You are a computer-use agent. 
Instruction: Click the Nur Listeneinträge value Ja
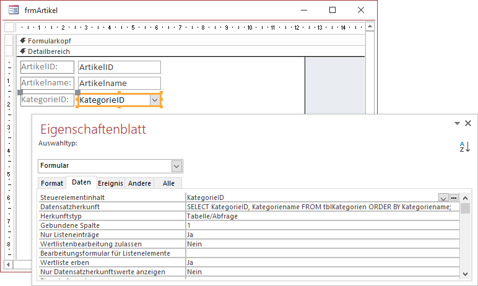coord(323,235)
